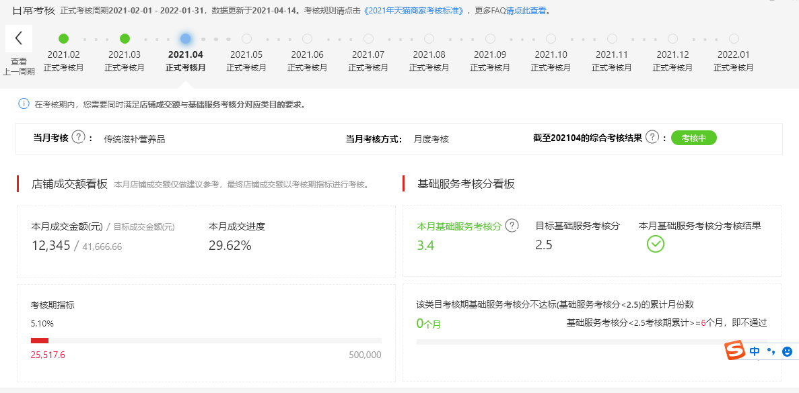Open the 《2021年天猫商家考核标准》 link
The image size is (799, 393).
pyautogui.click(x=414, y=10)
